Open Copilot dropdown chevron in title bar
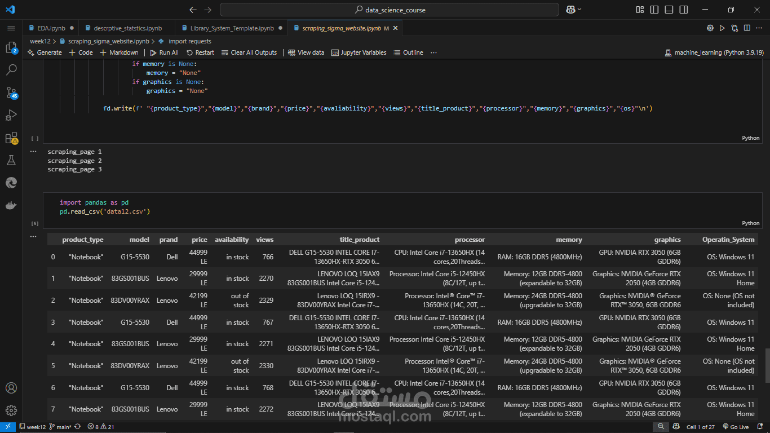Viewport: 770px width, 433px height. [579, 10]
